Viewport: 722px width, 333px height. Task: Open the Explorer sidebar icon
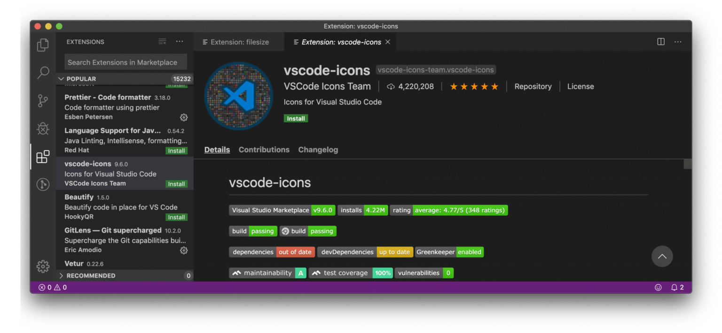[43, 45]
